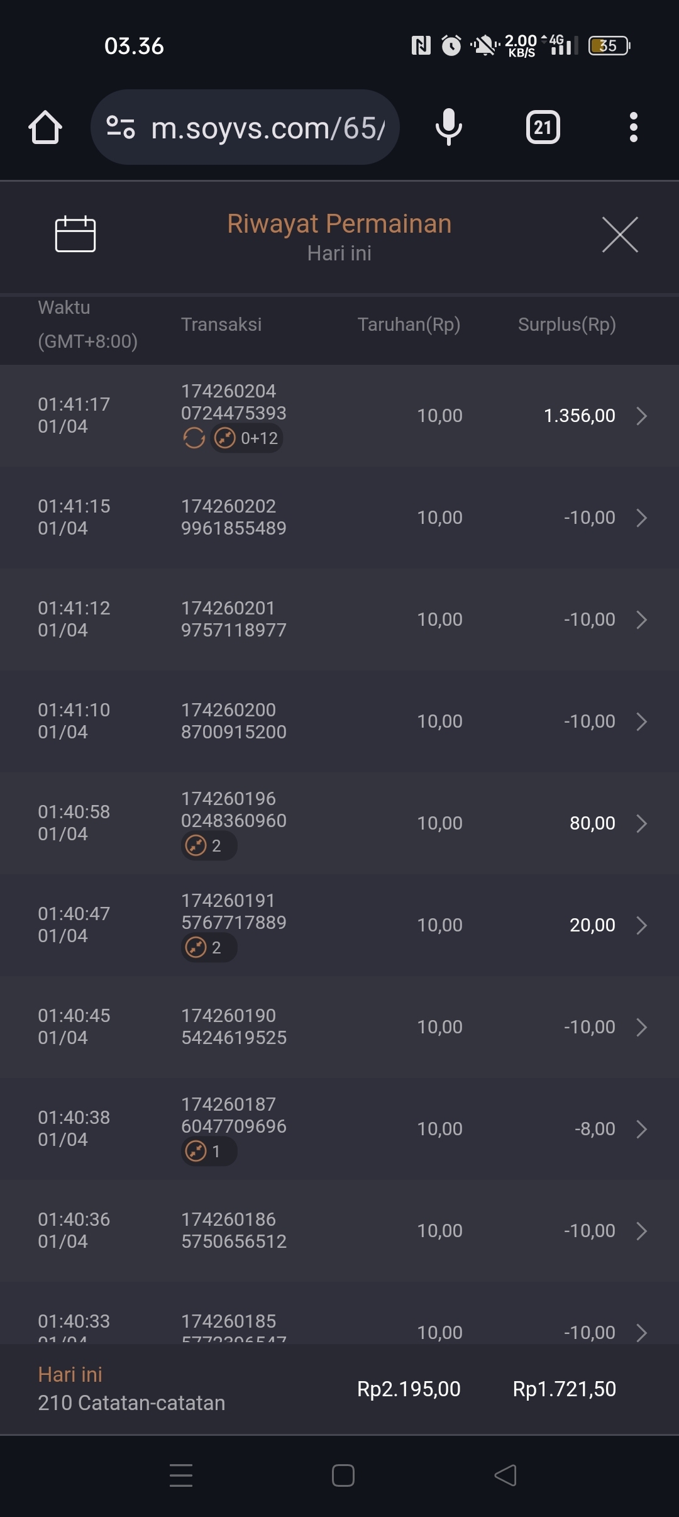Tap the free spin icon on 01:41:17 row
The width and height of the screenshot is (679, 1517).
(194, 438)
